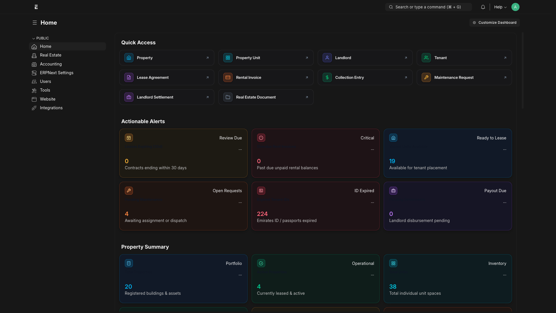Open the user avatar A in the top bar
This screenshot has height=313, width=556.
(515, 7)
